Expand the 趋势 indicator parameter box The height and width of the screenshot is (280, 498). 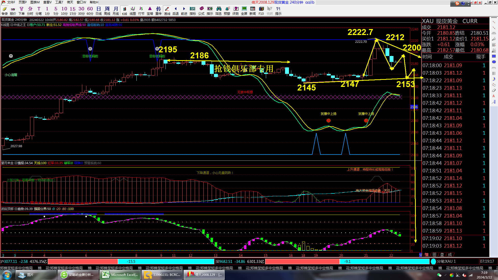coord(16,209)
